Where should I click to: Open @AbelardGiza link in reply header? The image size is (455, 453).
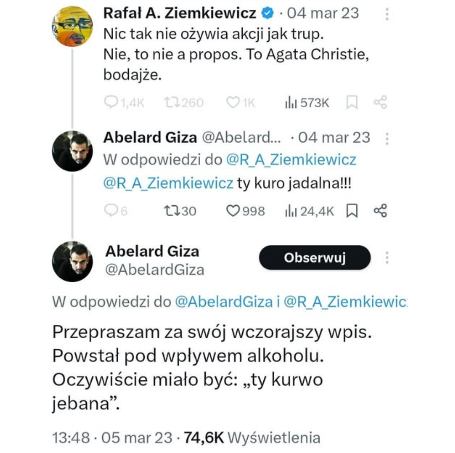tap(224, 302)
